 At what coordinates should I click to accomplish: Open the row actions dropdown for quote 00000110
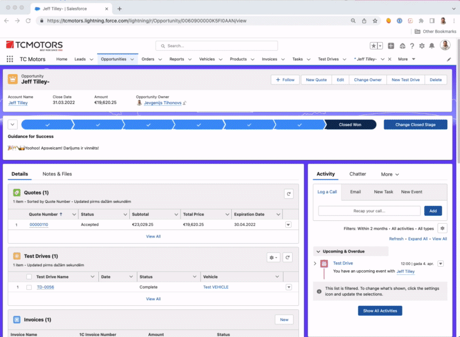[x=289, y=225]
